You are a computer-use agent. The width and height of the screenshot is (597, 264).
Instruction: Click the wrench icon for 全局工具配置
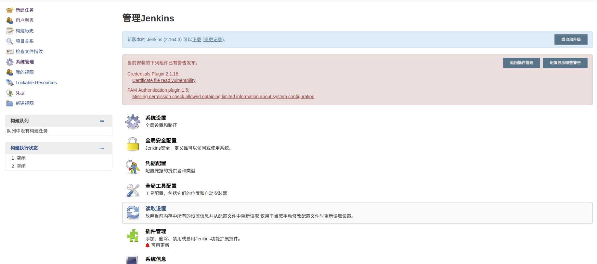[133, 190]
